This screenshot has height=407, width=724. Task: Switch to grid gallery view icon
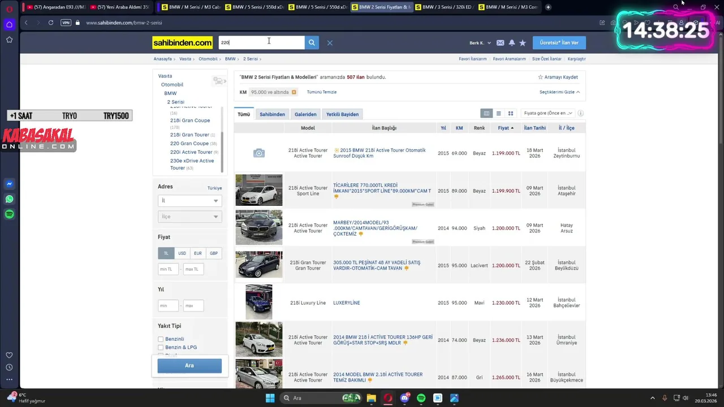point(511,113)
